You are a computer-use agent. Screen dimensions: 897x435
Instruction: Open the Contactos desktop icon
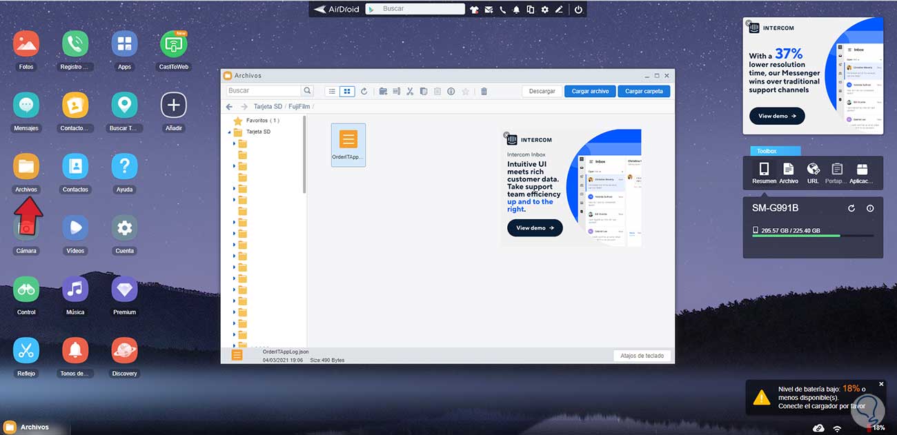75,166
